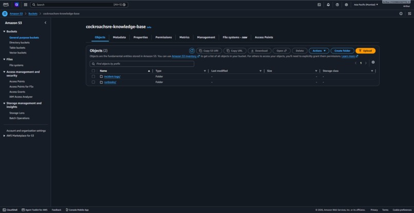This screenshot has width=414, height=213.
Task: Open the help question mark menu
Action: 337,5
